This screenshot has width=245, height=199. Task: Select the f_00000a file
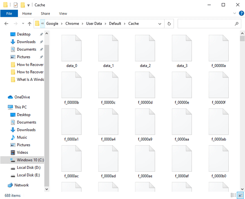pos(218,51)
